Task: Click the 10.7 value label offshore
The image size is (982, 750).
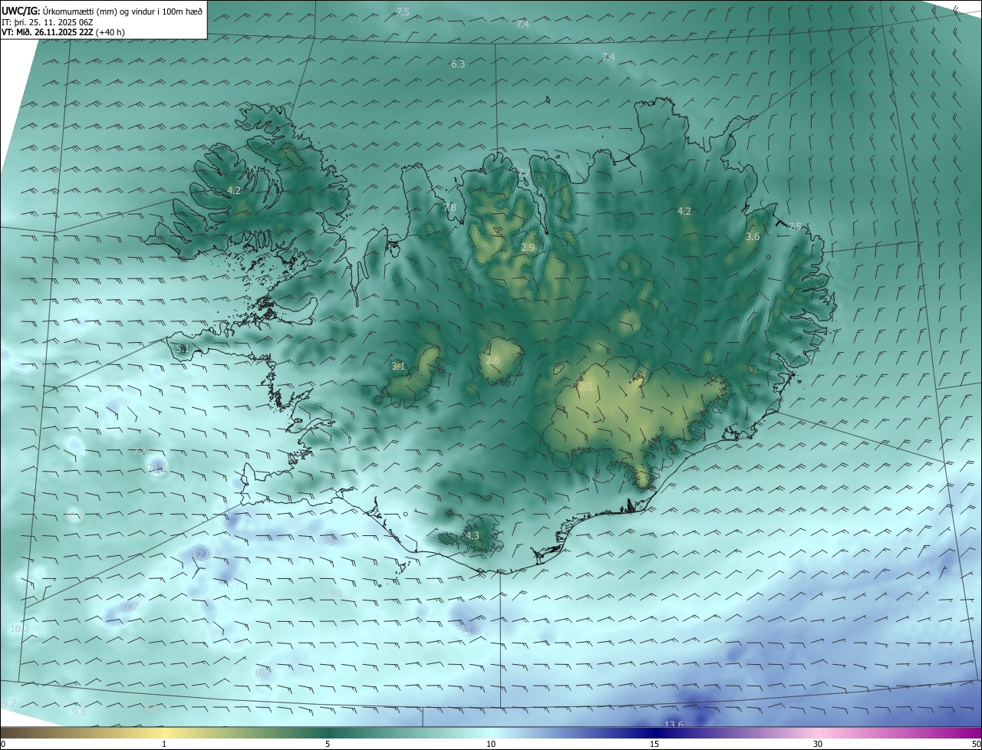Action: click(263, 673)
